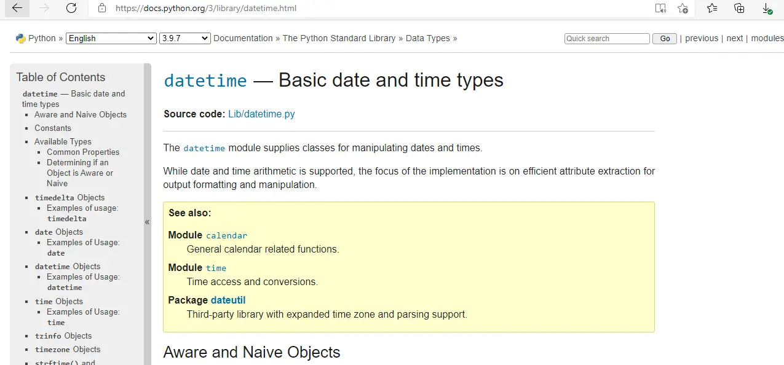The height and width of the screenshot is (365, 784).
Task: Jump to date Objects in contents
Action: (59, 232)
